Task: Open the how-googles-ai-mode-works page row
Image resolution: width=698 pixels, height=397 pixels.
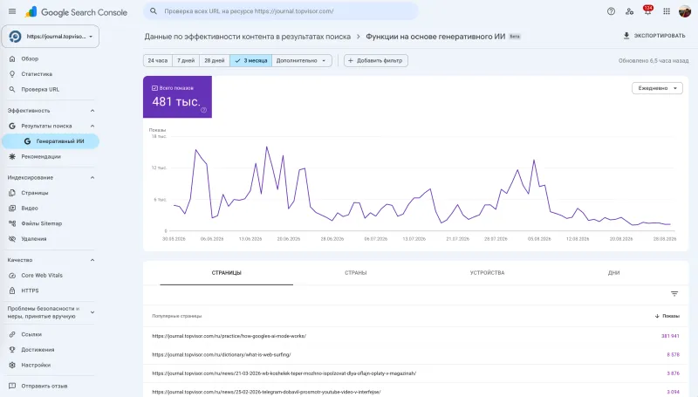Action: pyautogui.click(x=416, y=336)
